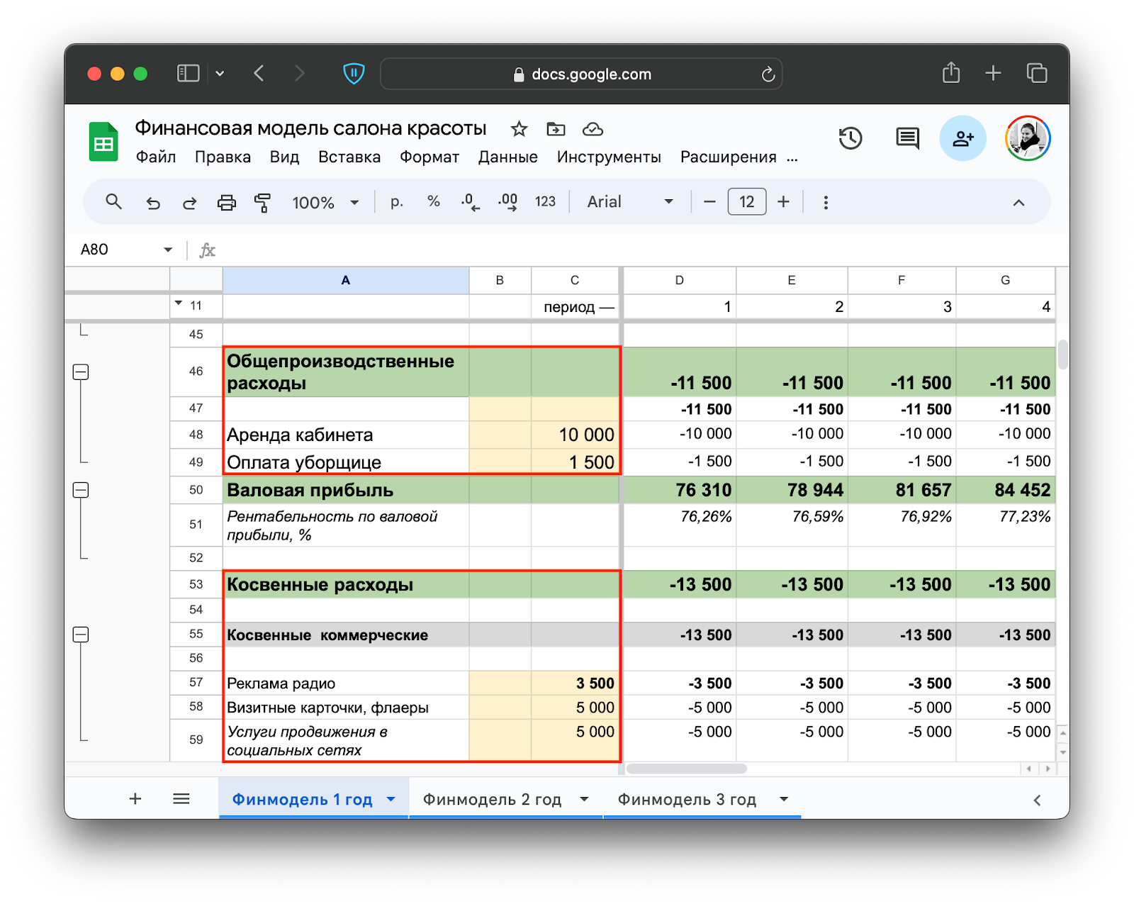Screen dimensions: 1134x904
Task: Open version history clock icon
Action: 850,138
